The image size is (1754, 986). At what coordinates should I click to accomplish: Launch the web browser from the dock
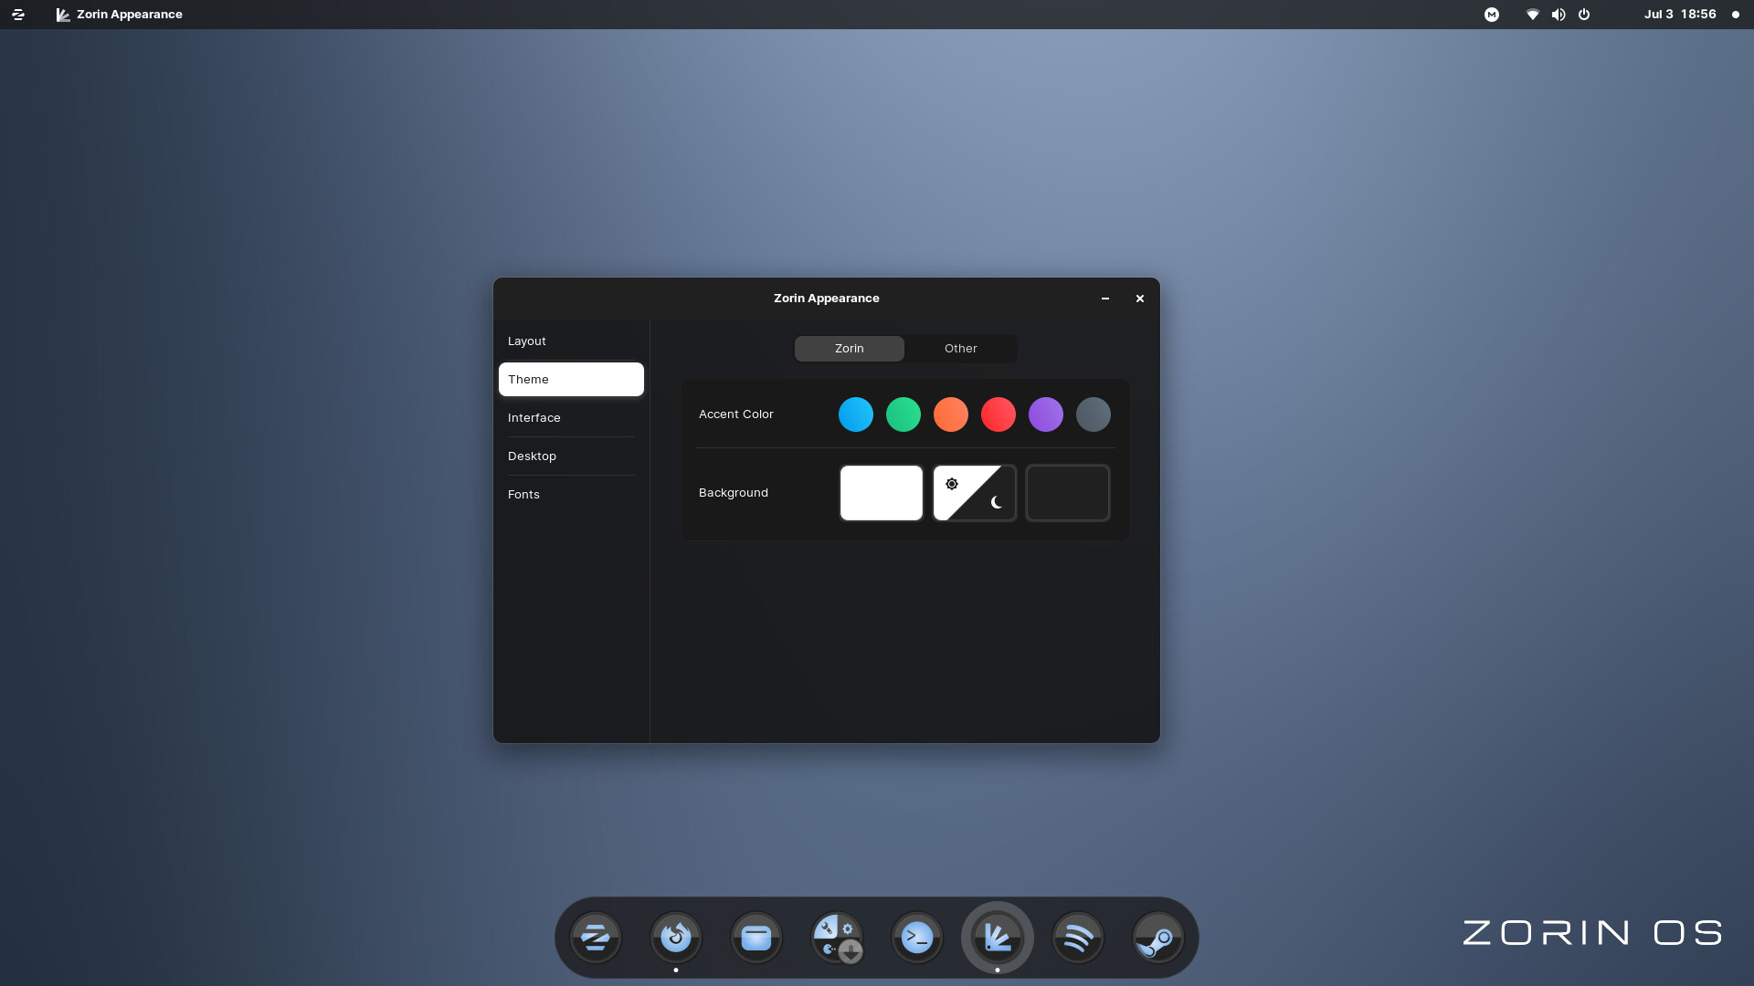pyautogui.click(x=676, y=938)
